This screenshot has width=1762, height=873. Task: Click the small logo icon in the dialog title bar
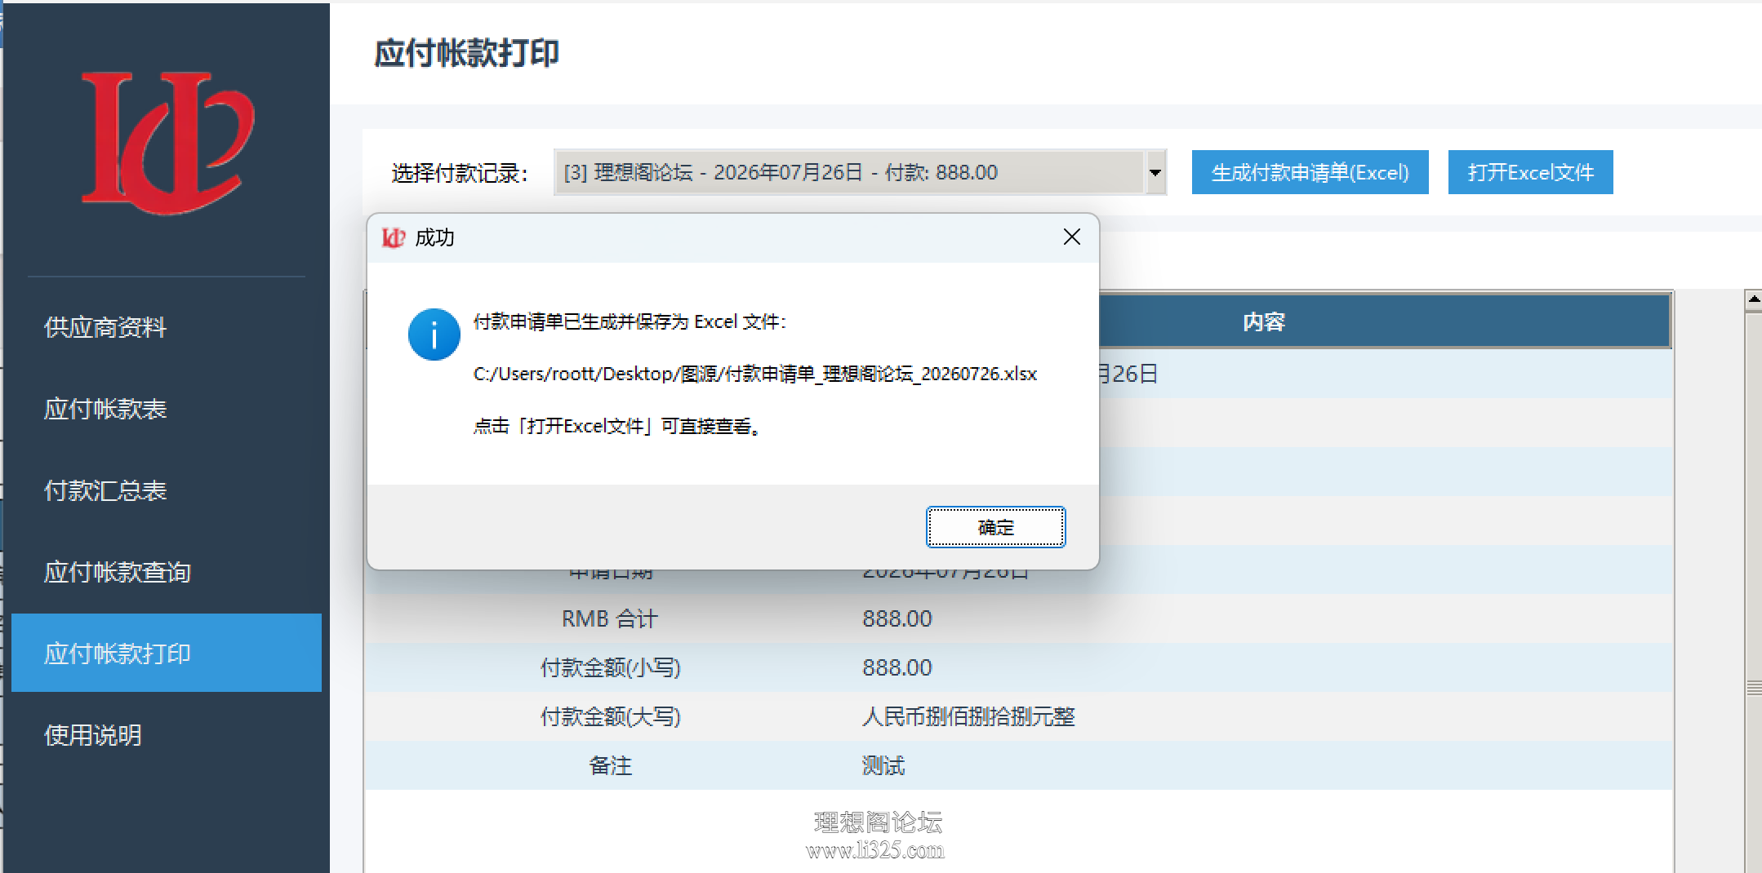pos(394,237)
